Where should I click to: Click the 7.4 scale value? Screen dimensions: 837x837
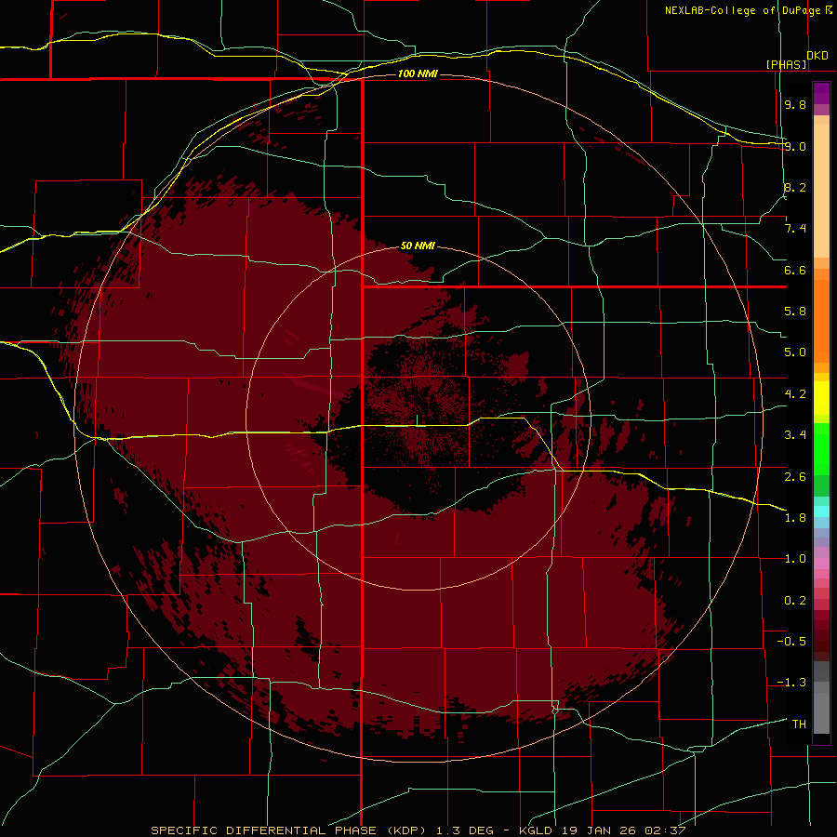[795, 229]
